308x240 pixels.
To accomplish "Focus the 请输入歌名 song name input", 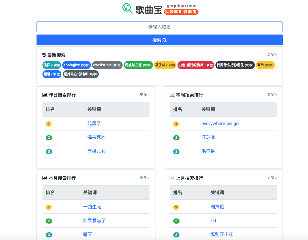I will (x=160, y=27).
